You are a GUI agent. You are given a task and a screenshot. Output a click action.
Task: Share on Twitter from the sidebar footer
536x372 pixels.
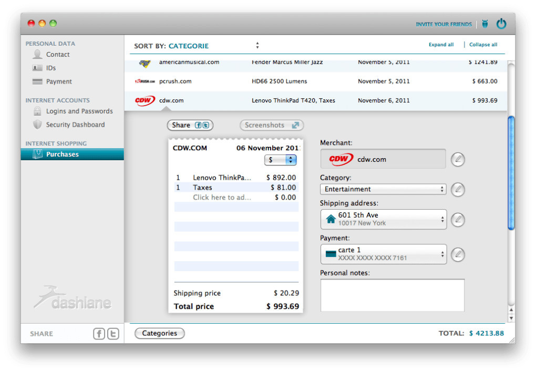coord(113,333)
